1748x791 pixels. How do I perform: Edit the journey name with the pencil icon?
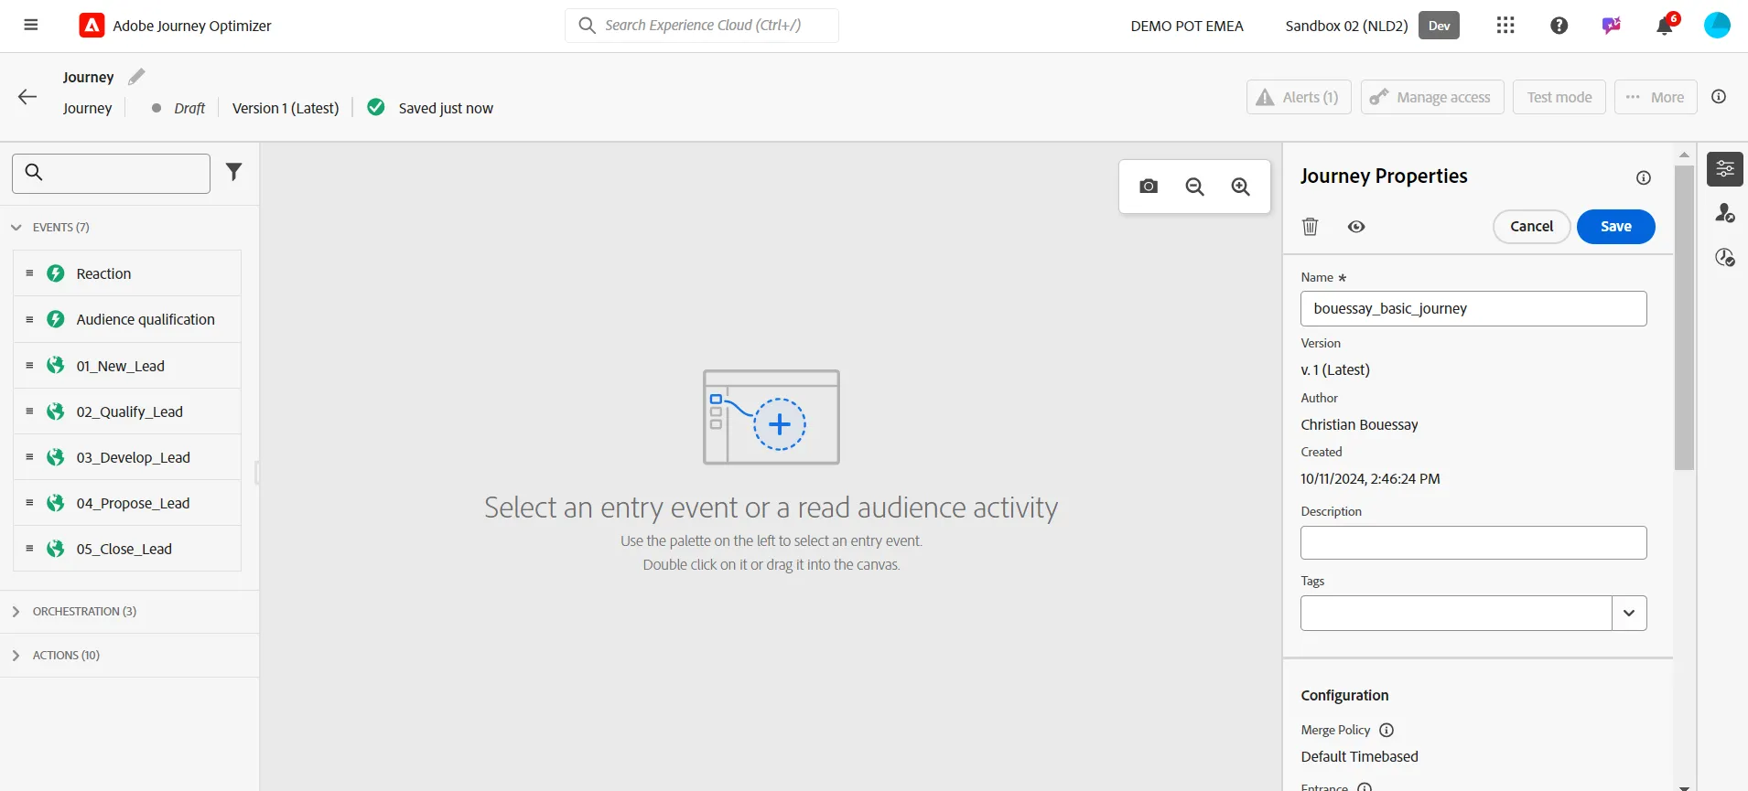pos(136,77)
